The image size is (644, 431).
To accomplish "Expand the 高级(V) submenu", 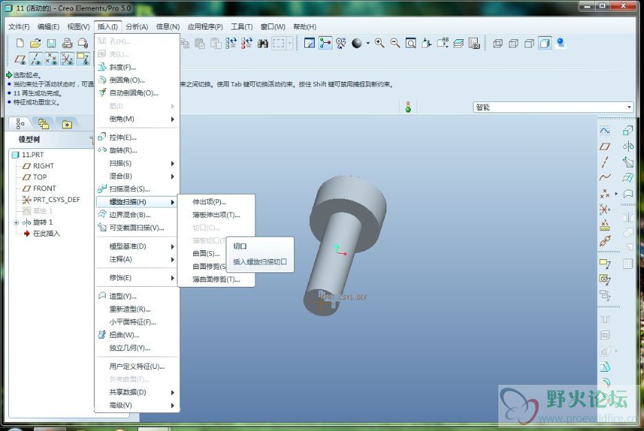I will point(137,405).
